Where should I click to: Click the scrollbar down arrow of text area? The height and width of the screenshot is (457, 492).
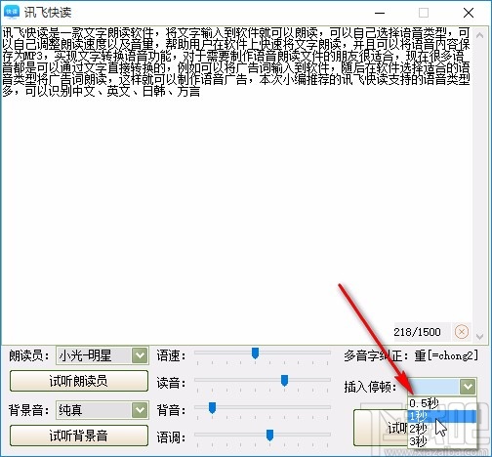click(x=479, y=336)
